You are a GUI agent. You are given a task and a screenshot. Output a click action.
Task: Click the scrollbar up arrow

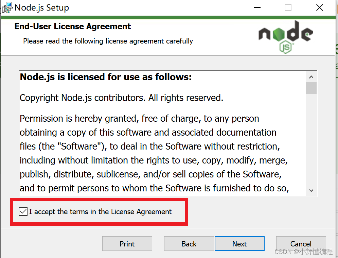(311, 77)
